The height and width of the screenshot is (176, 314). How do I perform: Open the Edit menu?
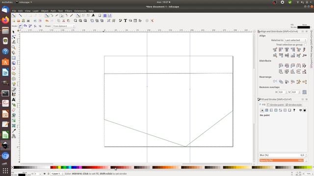tap(21, 11)
